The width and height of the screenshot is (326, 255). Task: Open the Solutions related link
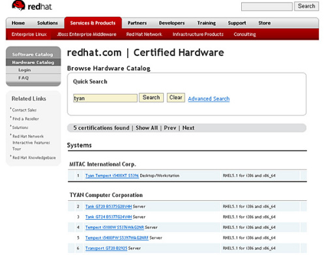(20, 128)
